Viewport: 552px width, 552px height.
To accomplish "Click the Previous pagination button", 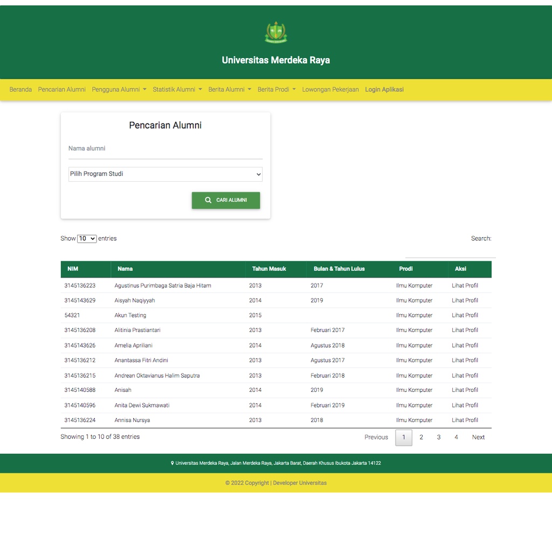I will click(376, 437).
